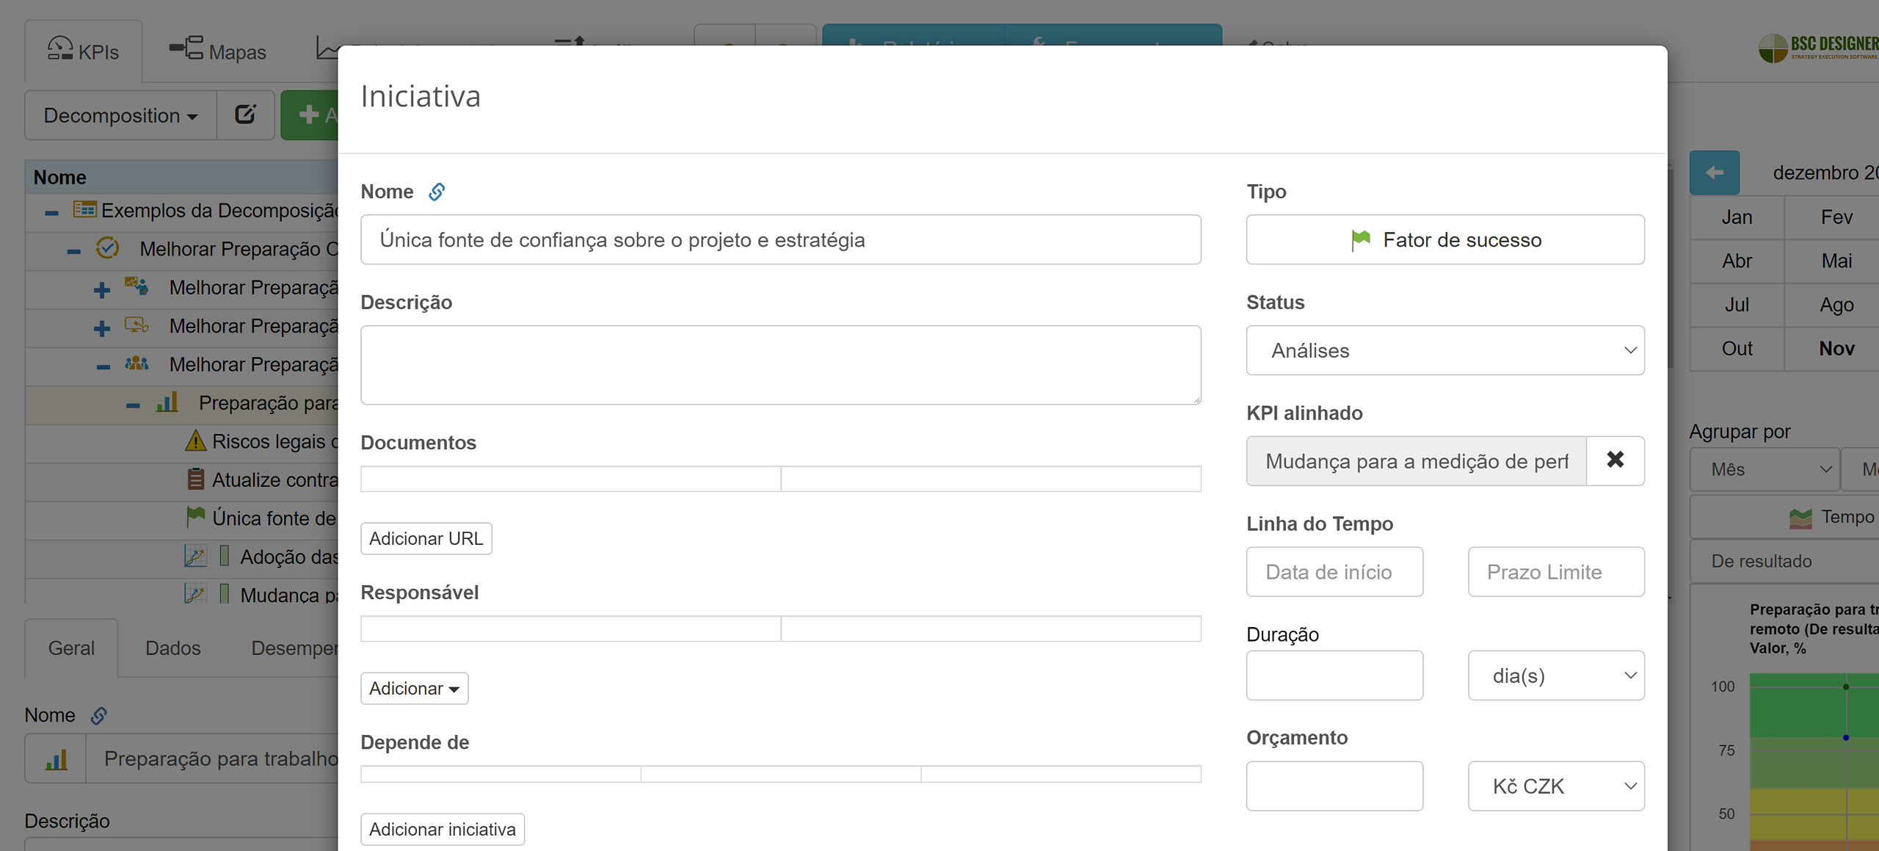Click the Data de início field
The image size is (1879, 851).
click(x=1334, y=572)
